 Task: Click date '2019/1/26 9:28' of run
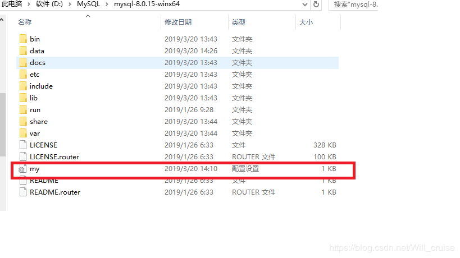(x=189, y=110)
